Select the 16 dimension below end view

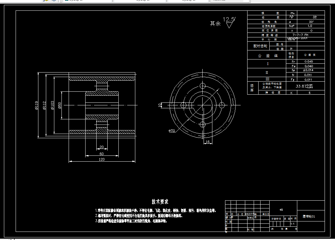[x=208, y=142]
